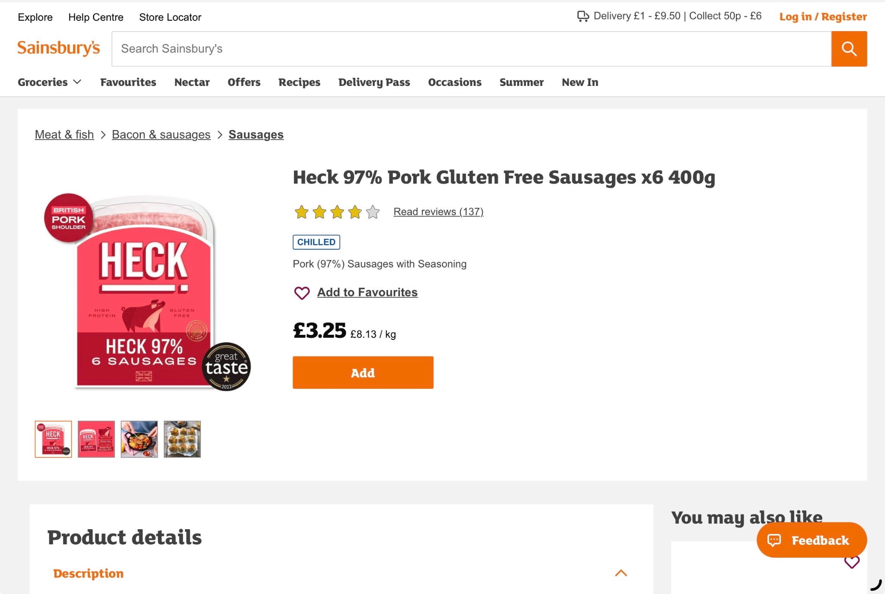Select the second product thumbnail image

pyautogui.click(x=96, y=439)
